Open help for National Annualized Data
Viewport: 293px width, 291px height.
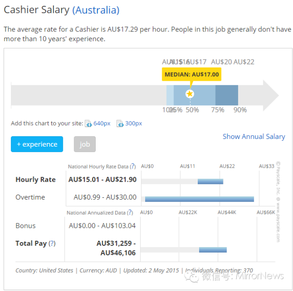pos(130,212)
